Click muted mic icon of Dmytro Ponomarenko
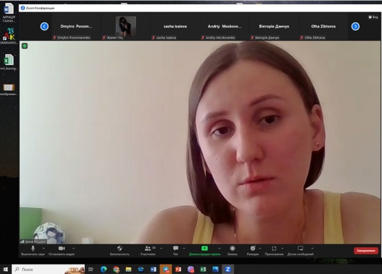The width and height of the screenshot is (382, 274). (54, 38)
